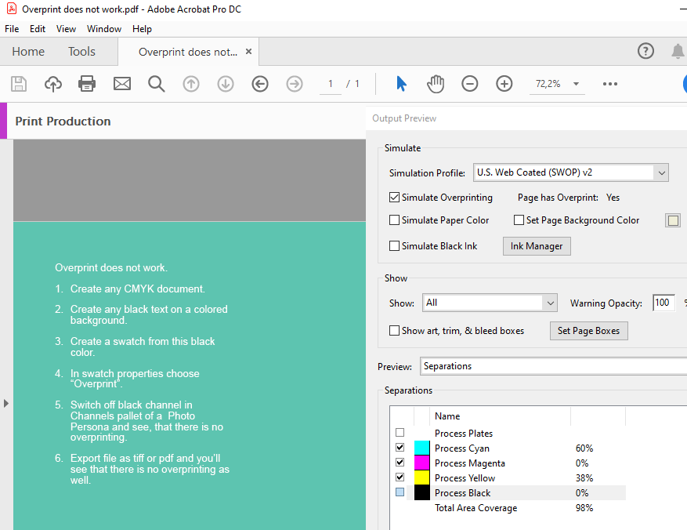Viewport: 687px width, 530px height.
Task: Switch to the Hand tool
Action: (x=436, y=84)
